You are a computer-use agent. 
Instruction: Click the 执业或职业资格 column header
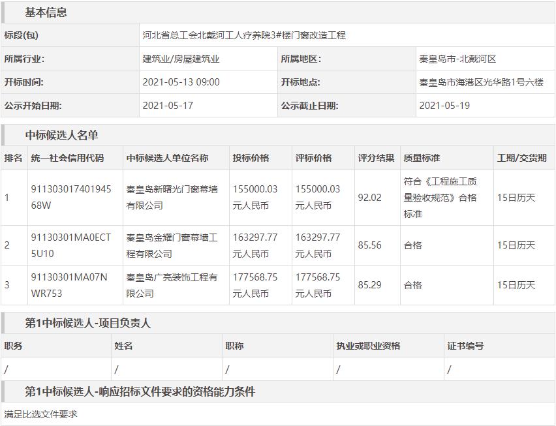(x=368, y=346)
